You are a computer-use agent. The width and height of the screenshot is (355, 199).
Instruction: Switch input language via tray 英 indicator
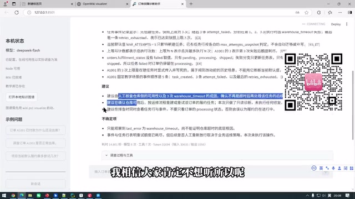329,196
